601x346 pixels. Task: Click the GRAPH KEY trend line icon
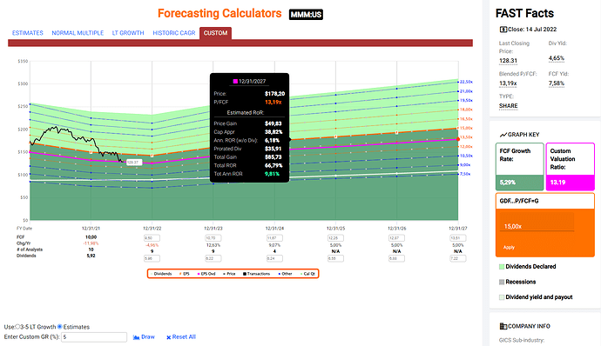coord(503,135)
